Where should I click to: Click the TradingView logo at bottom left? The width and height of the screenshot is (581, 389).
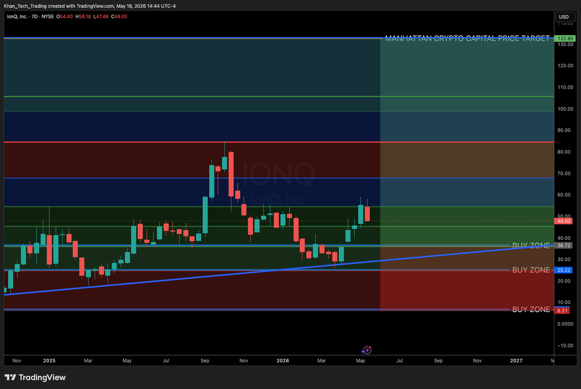pyautogui.click(x=35, y=377)
